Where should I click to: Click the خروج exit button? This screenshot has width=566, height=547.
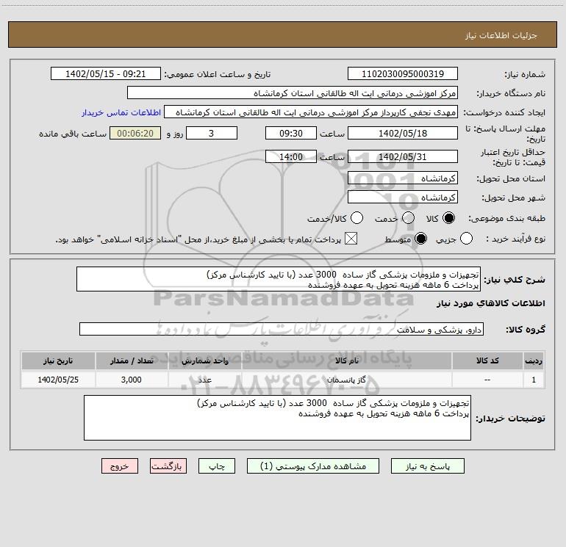pyautogui.click(x=120, y=466)
